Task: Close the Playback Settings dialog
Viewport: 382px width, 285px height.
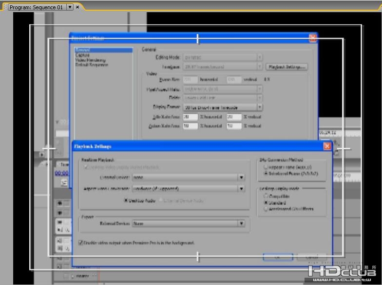Action: (x=327, y=146)
